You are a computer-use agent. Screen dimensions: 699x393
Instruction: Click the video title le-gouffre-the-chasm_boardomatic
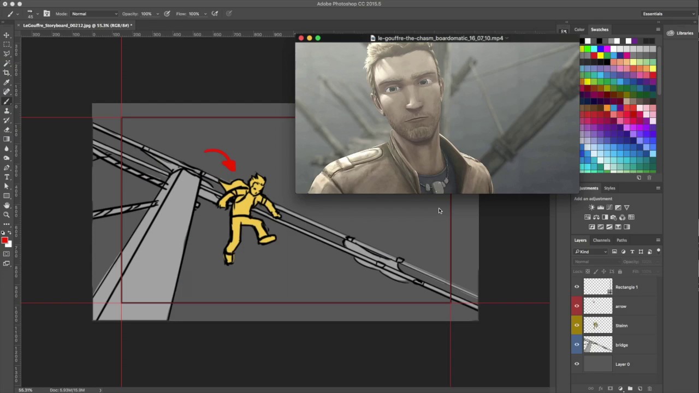point(440,38)
